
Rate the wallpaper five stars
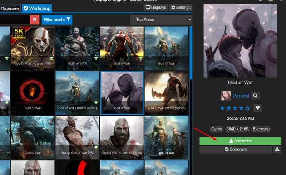pyautogui.click(x=247, y=108)
